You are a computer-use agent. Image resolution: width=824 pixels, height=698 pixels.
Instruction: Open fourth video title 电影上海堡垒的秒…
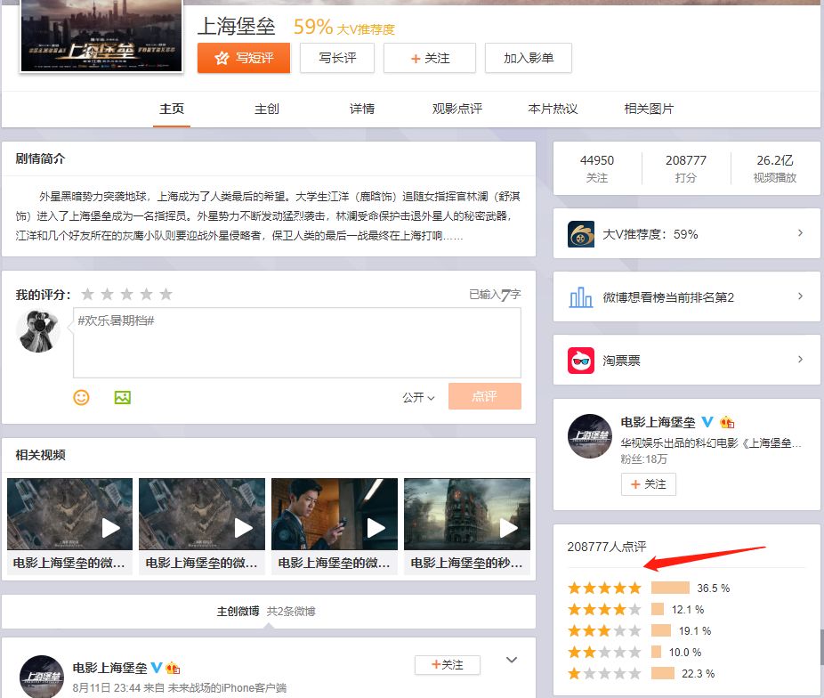coord(466,563)
